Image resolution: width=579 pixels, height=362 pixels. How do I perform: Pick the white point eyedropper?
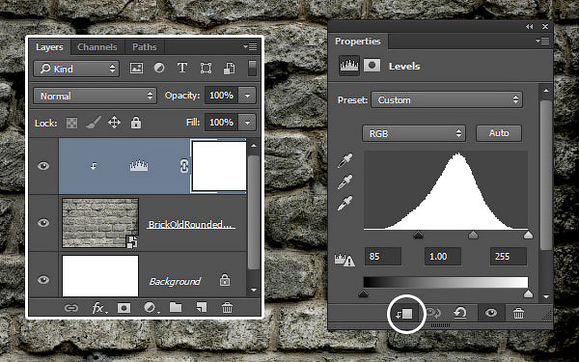[x=345, y=203]
